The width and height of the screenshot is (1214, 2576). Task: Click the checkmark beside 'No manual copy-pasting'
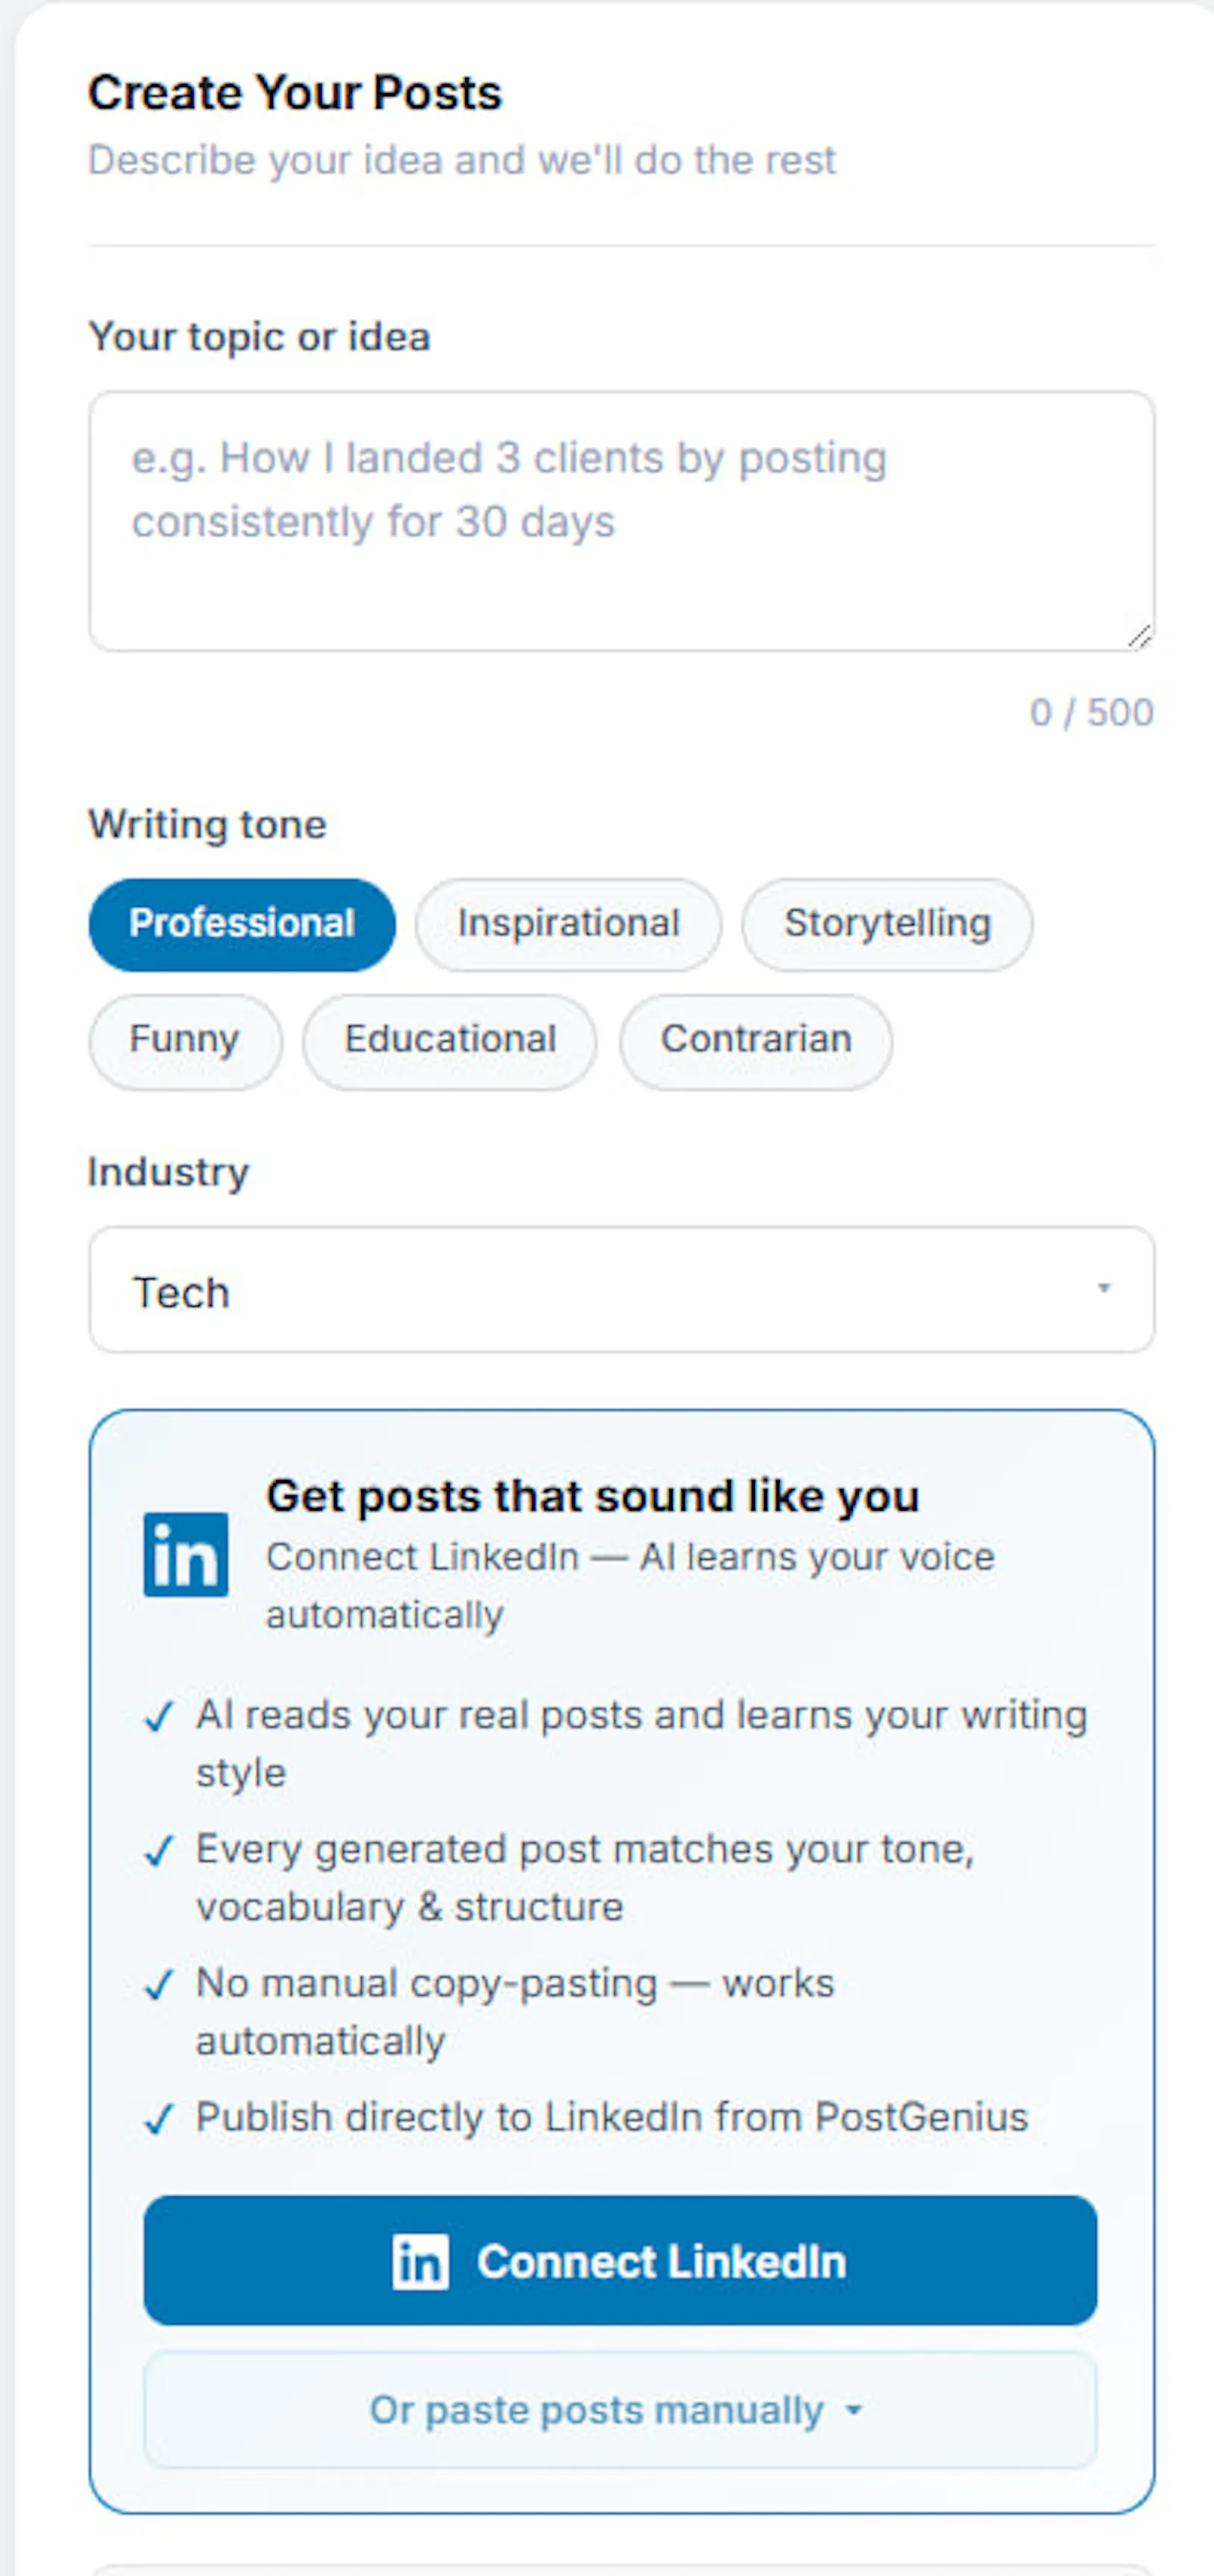point(160,1985)
